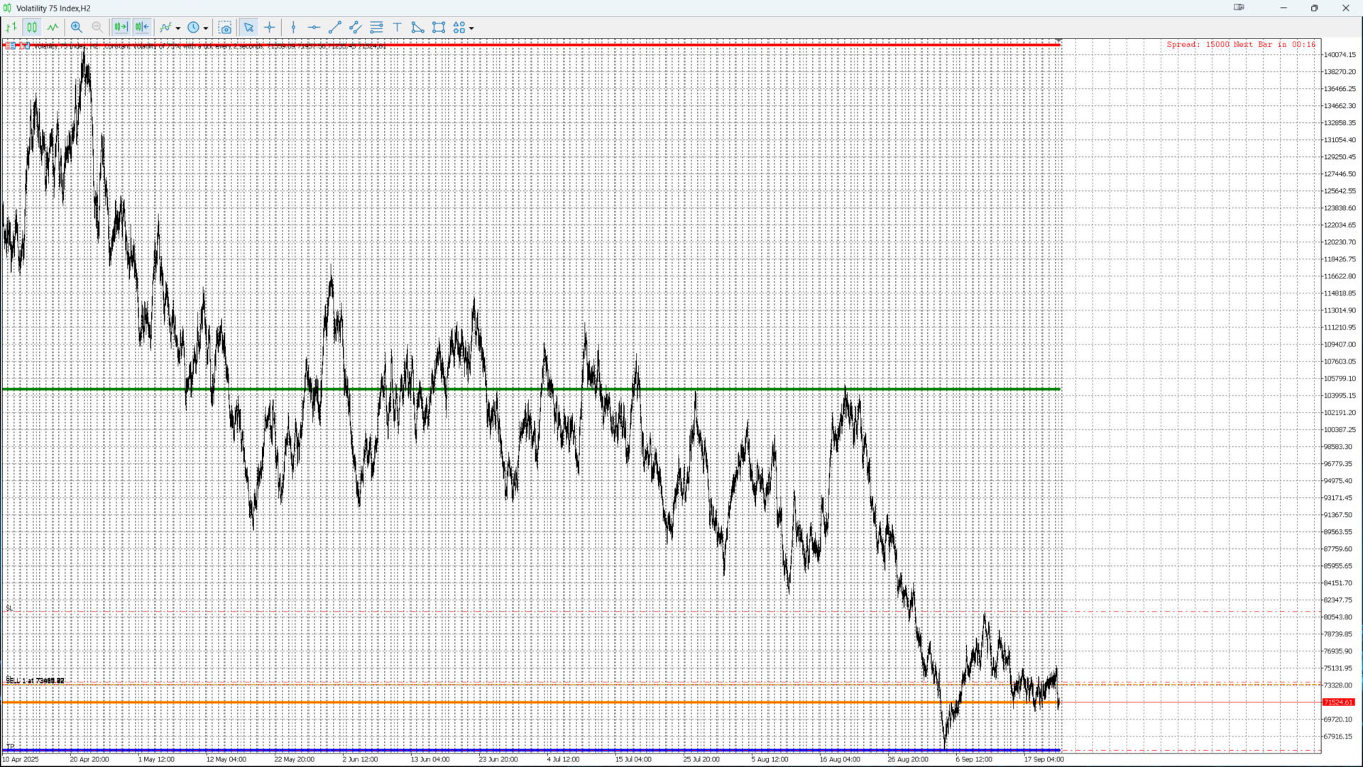Select the cursor arrow tool
Screen dimensions: 1363x767
pos(248,27)
